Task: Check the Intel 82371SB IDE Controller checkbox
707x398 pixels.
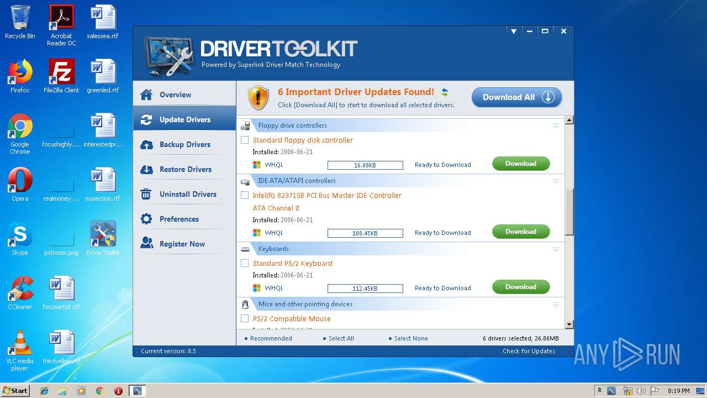Action: pyautogui.click(x=245, y=196)
